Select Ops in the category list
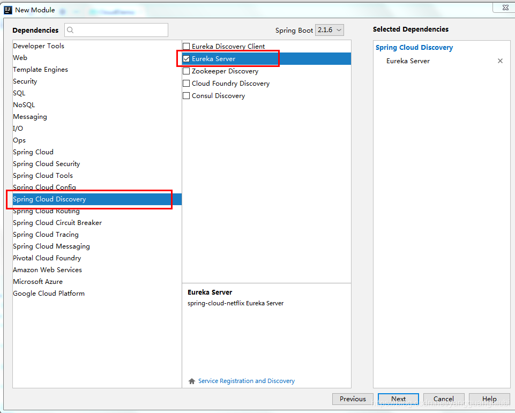 point(97,140)
